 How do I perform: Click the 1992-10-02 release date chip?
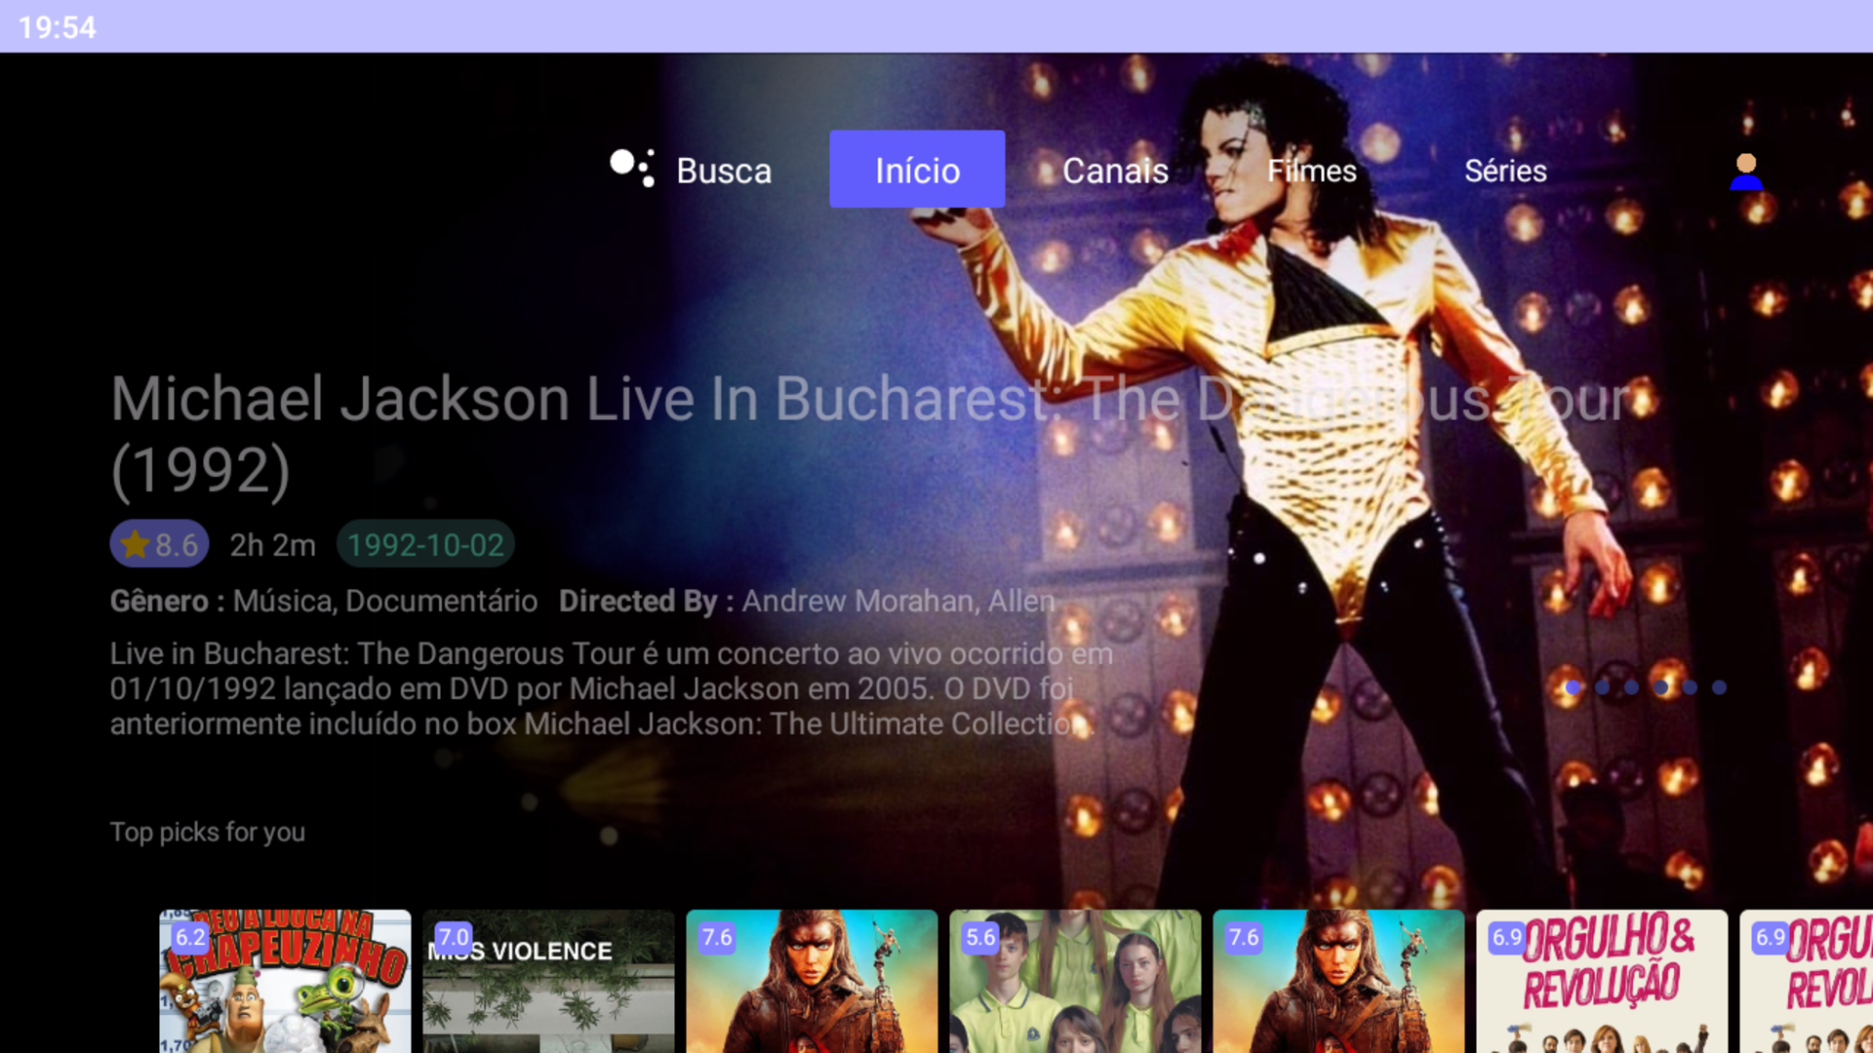(x=425, y=544)
